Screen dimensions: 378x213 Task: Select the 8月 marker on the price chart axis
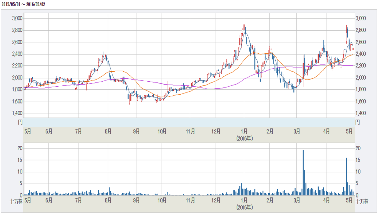pos(108,131)
